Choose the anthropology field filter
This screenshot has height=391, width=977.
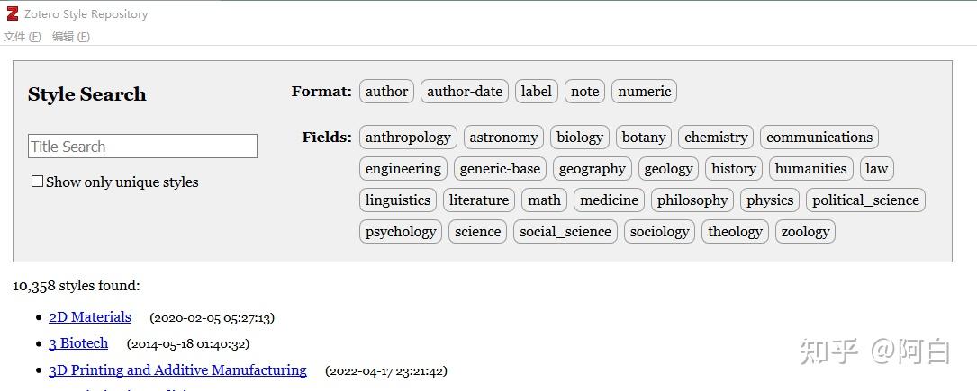408,138
